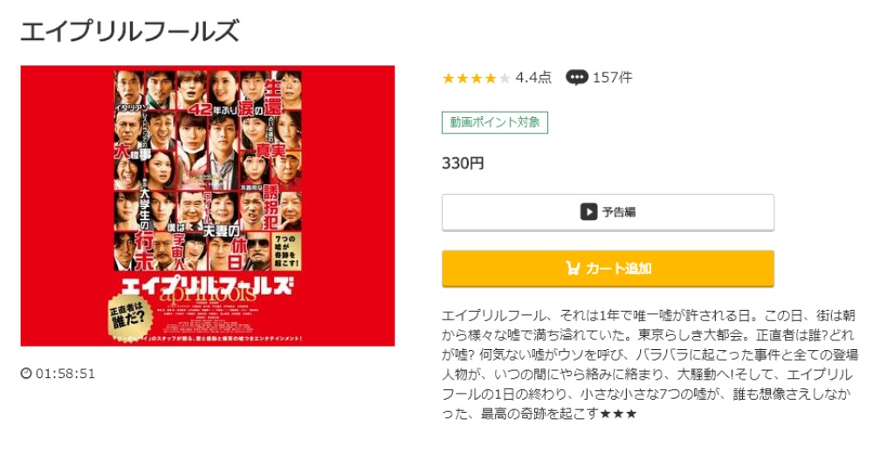Open the 157件 review count
Screen dimensions: 873x453
pyautogui.click(x=613, y=78)
